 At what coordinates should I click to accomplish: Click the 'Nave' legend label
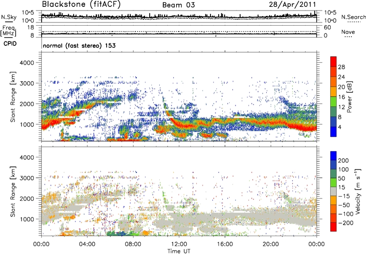(x=348, y=32)
